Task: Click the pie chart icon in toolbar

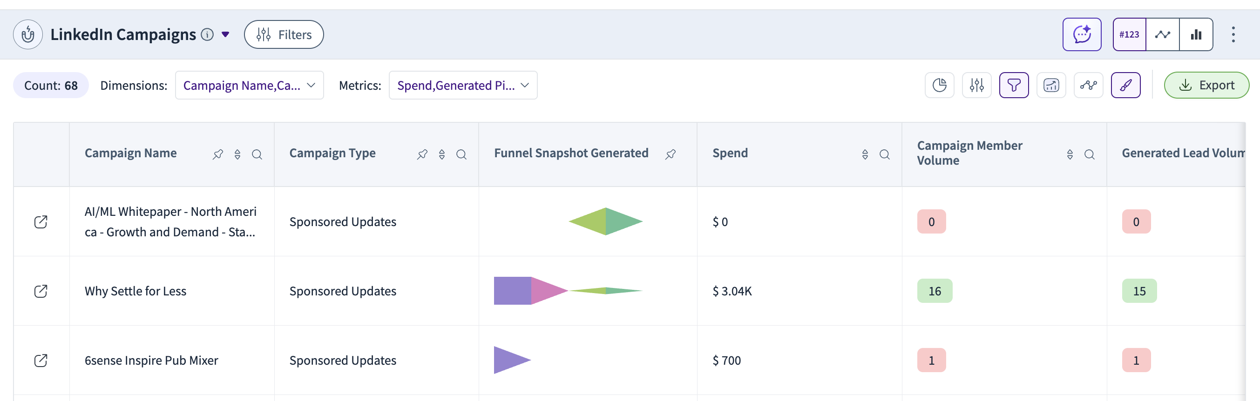Action: (939, 85)
